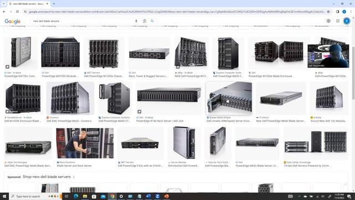Focus the Google search box
The image size is (355, 200).
coord(83,21)
